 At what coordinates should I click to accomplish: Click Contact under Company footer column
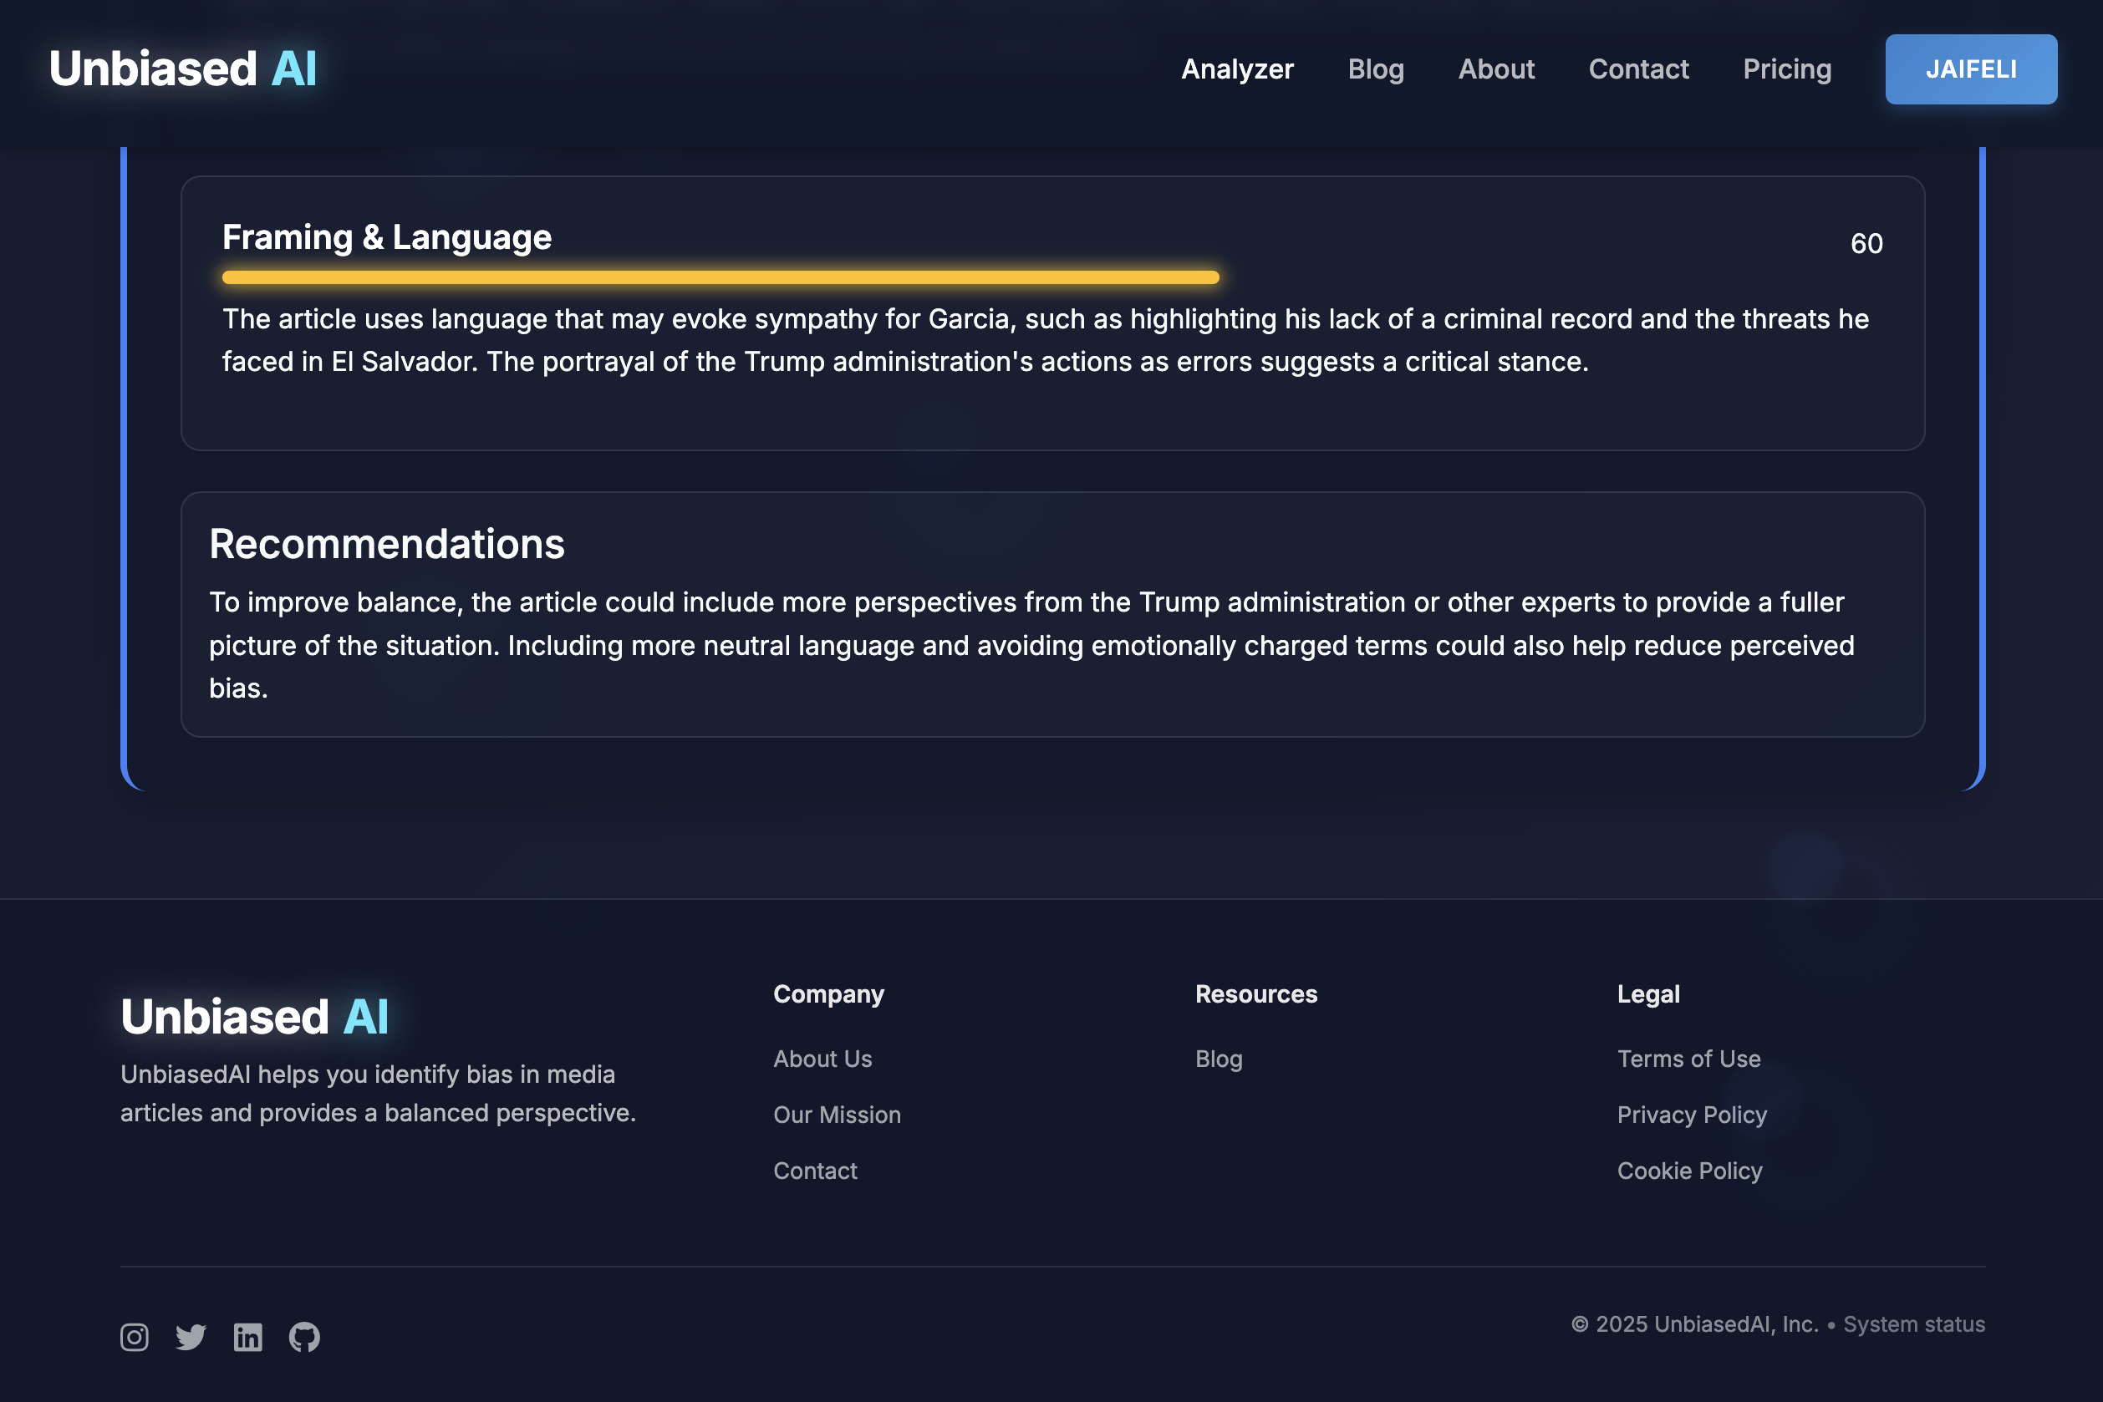(x=815, y=1171)
